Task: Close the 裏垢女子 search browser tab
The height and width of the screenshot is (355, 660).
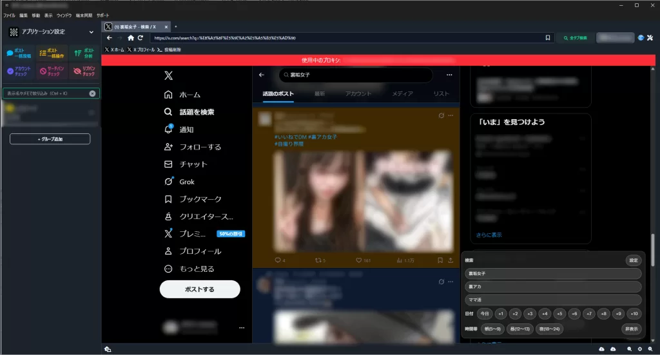Action: pos(166,27)
